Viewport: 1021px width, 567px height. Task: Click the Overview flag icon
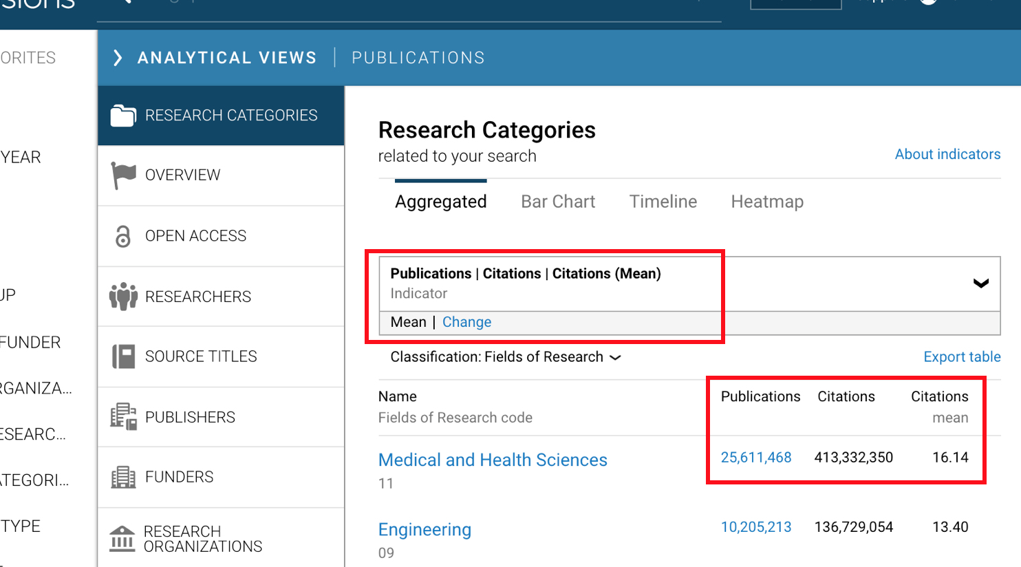123,175
